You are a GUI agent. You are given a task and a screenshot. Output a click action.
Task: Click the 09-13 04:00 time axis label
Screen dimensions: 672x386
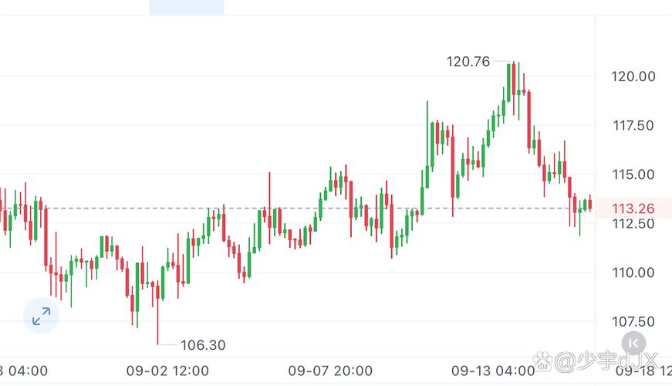[x=493, y=370]
